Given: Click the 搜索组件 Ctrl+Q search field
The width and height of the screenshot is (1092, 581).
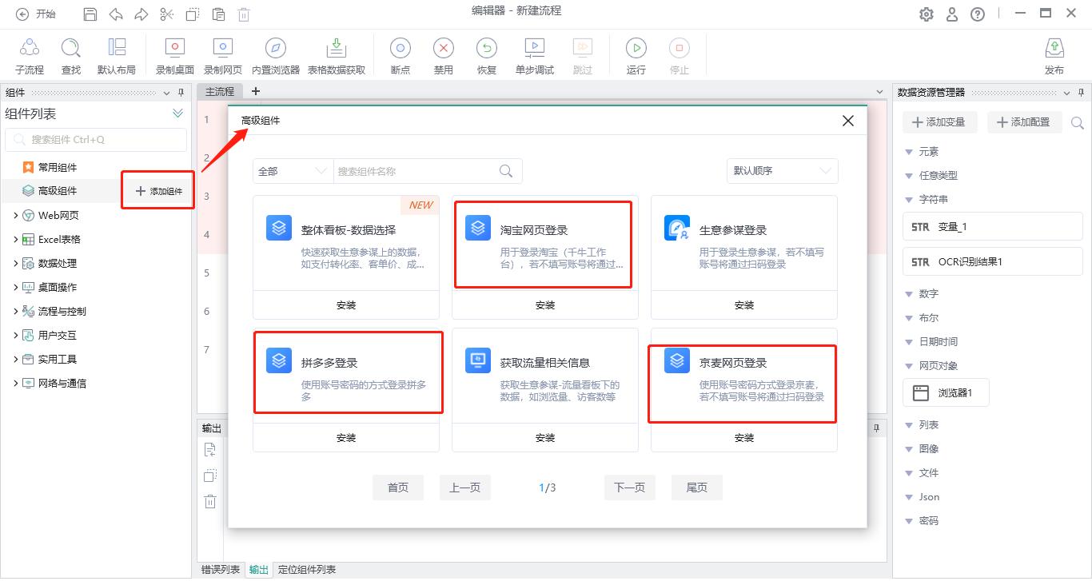Looking at the screenshot, I should click(x=96, y=140).
